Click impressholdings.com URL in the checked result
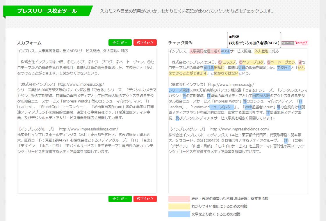The image size is (326, 221). coord(240,129)
